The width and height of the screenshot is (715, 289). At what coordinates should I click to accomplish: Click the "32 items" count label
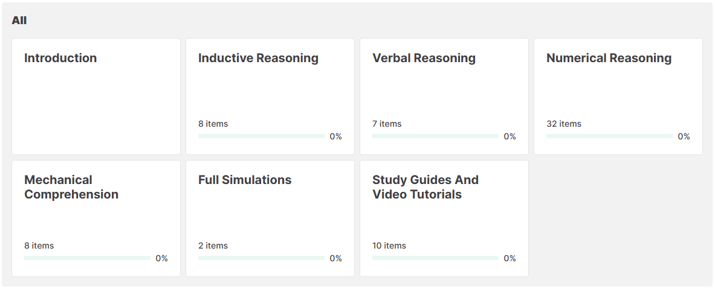(563, 124)
